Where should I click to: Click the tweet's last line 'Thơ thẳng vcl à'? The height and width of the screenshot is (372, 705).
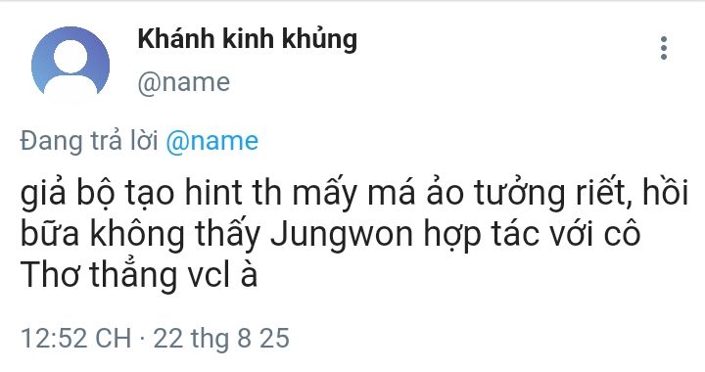point(139,275)
